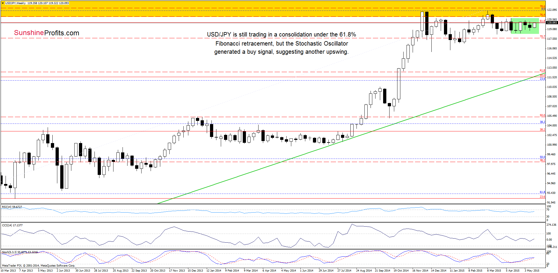Click the 93.430 price axis label
The width and height of the screenshot is (558, 273).
pos(551,193)
